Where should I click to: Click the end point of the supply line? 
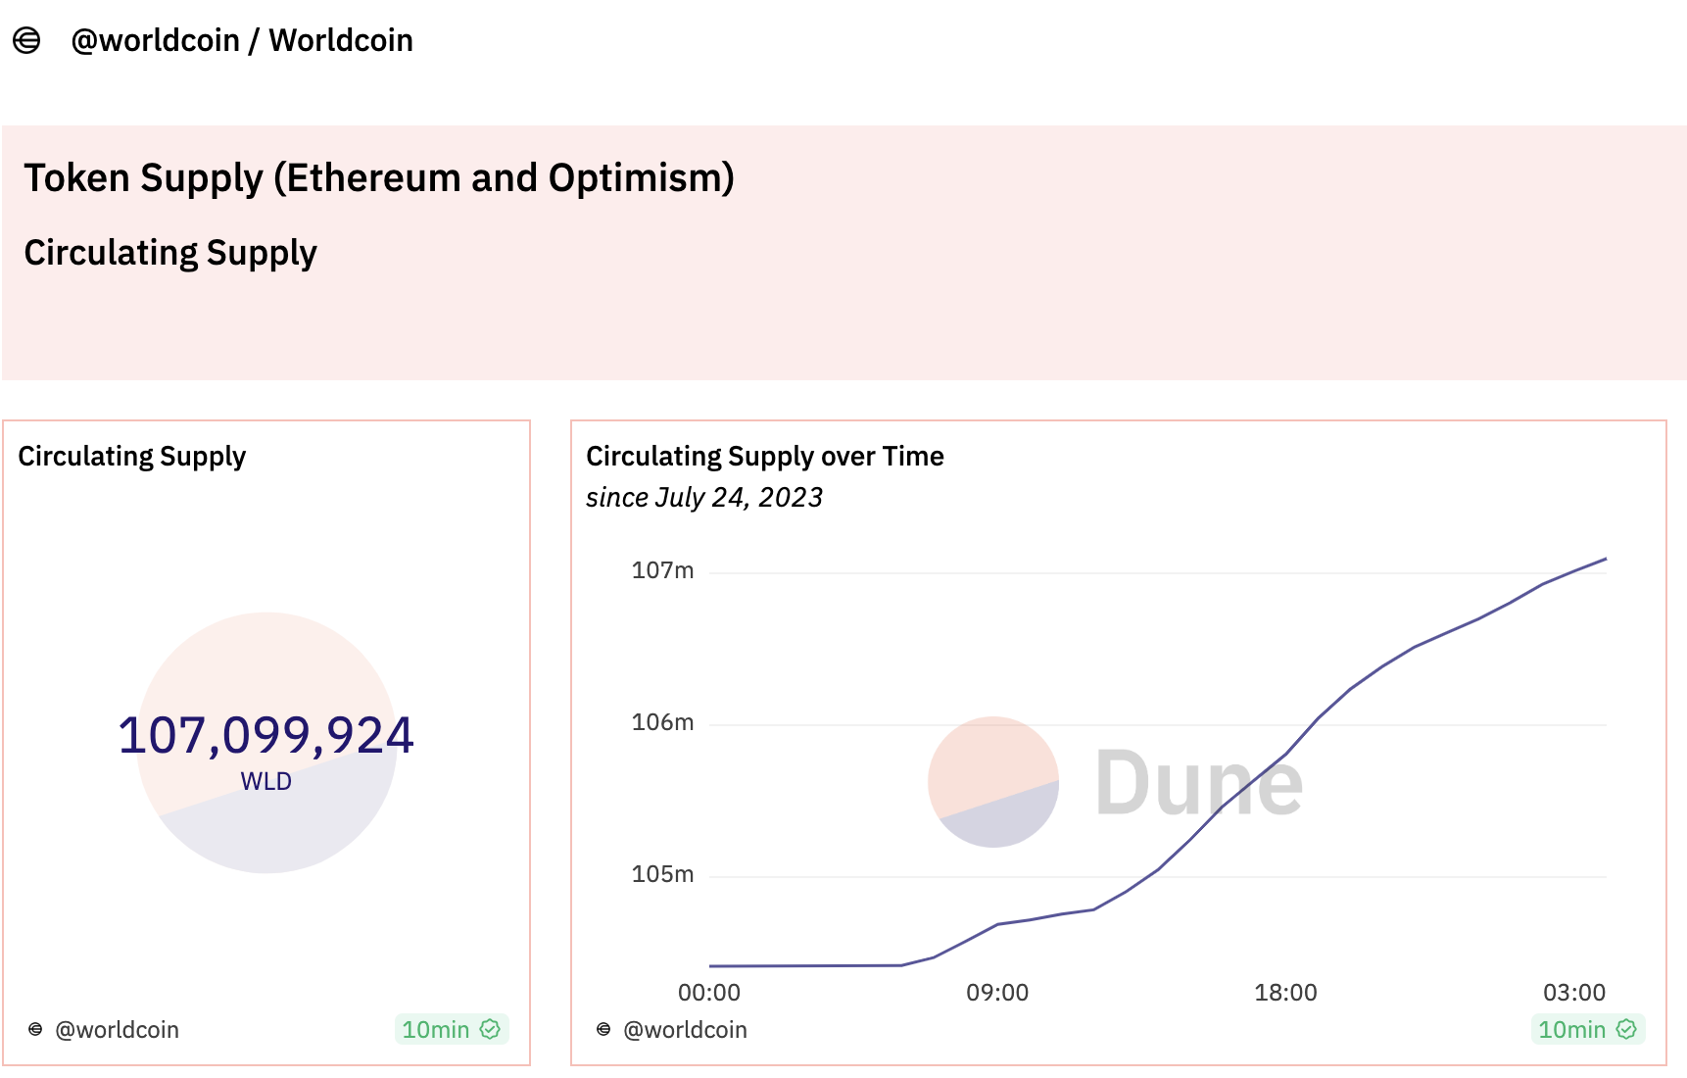pyautogui.click(x=1606, y=559)
